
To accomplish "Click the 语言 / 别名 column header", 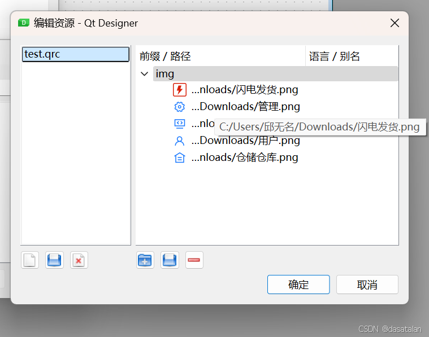I will click(352, 56).
